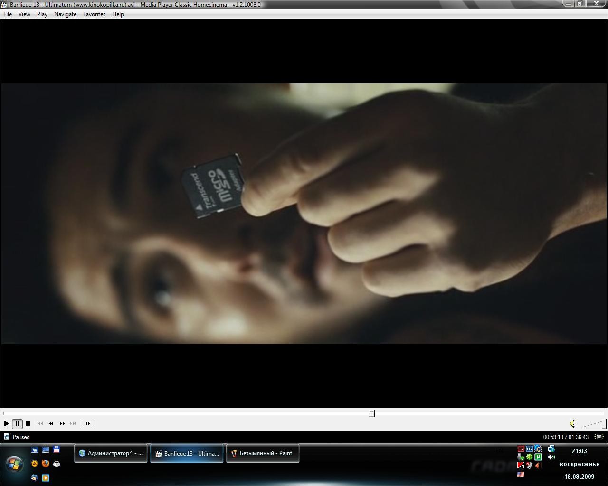This screenshot has width=608, height=486.
Task: Launch AIMP from the quick launch
Action: pyautogui.click(x=35, y=464)
